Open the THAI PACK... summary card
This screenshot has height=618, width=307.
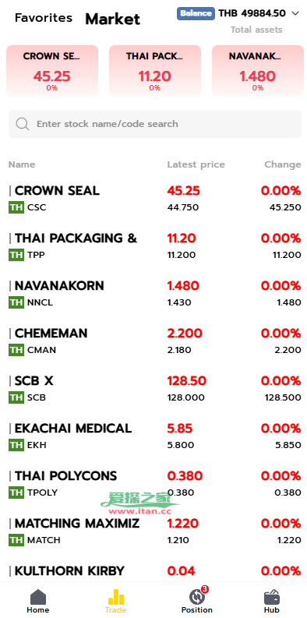click(x=155, y=71)
